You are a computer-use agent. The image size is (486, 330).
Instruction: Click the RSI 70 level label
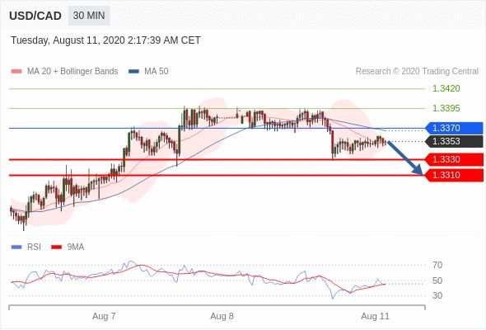(x=437, y=265)
